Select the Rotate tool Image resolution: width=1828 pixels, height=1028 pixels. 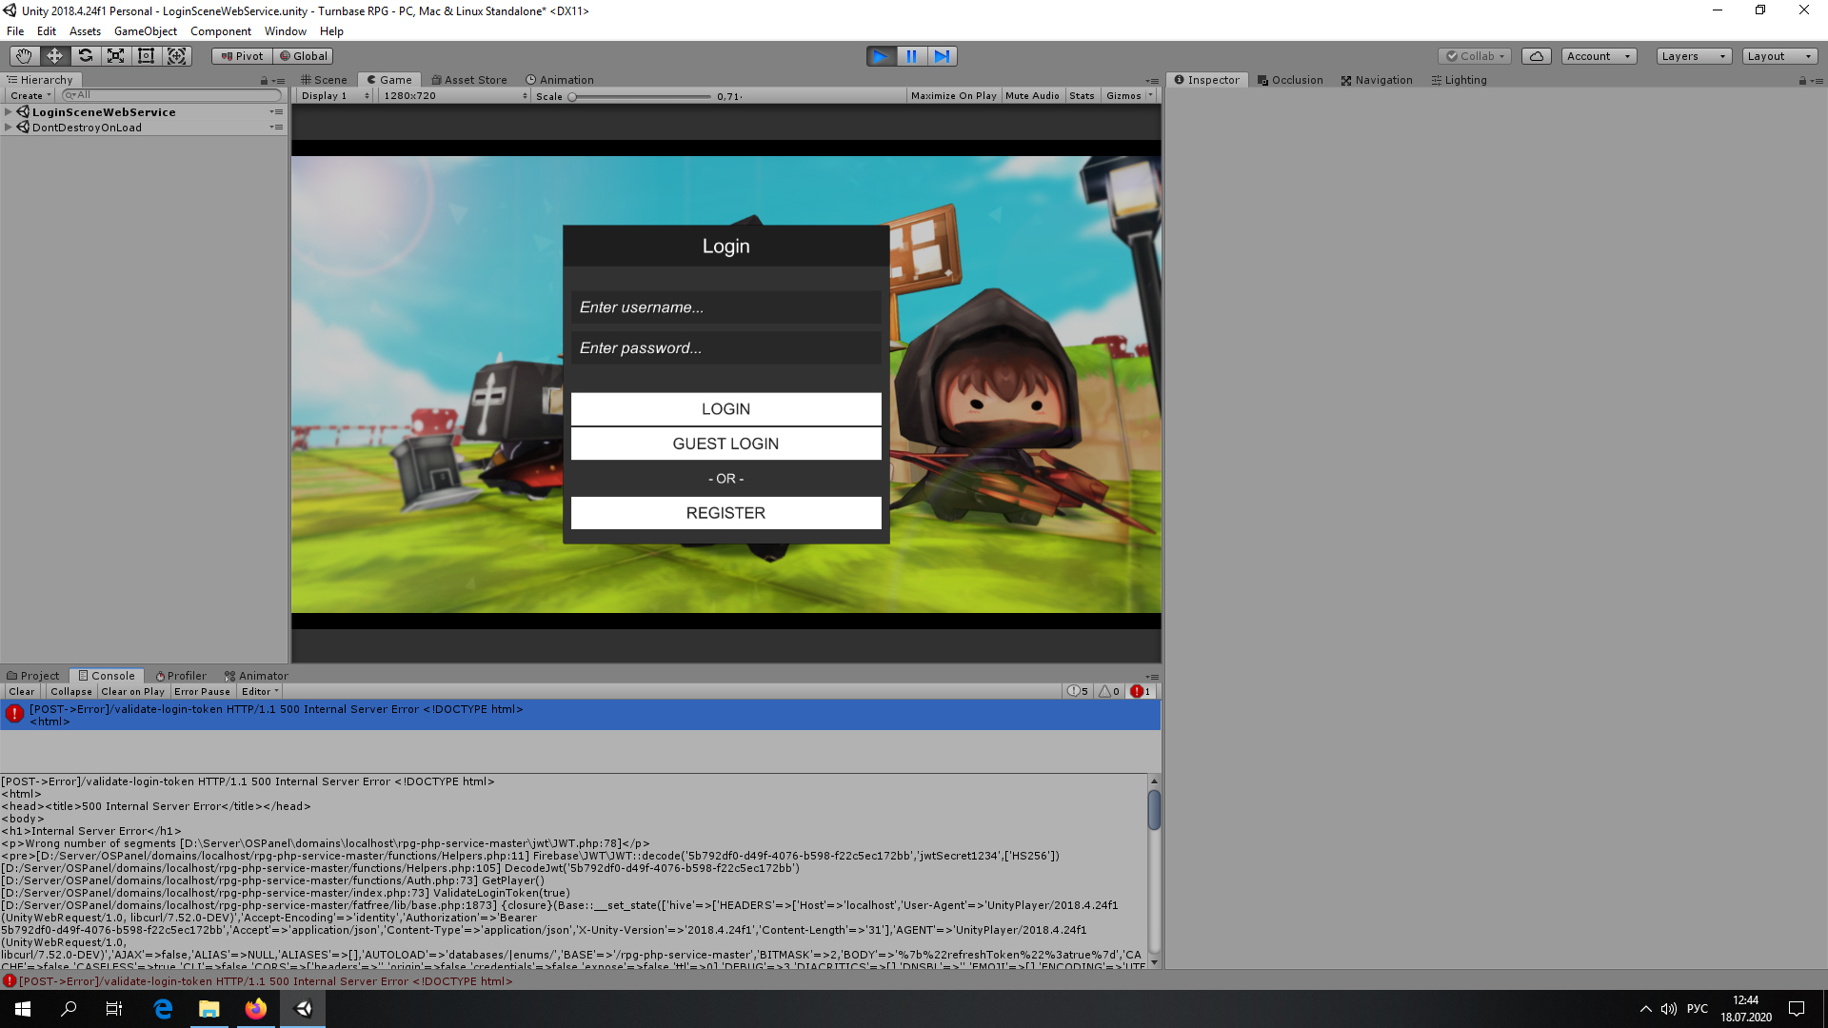[85, 55]
